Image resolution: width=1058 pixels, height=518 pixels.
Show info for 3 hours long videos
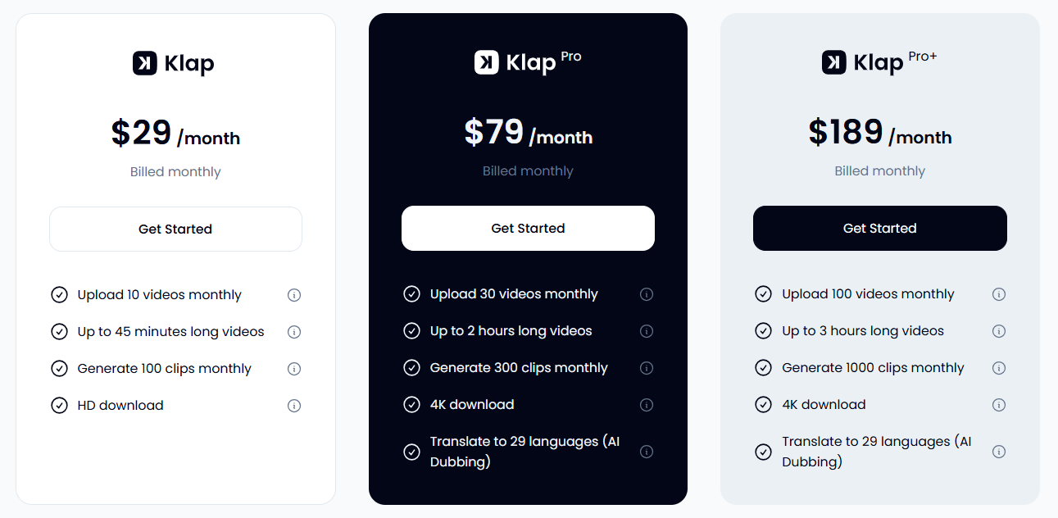coord(999,331)
